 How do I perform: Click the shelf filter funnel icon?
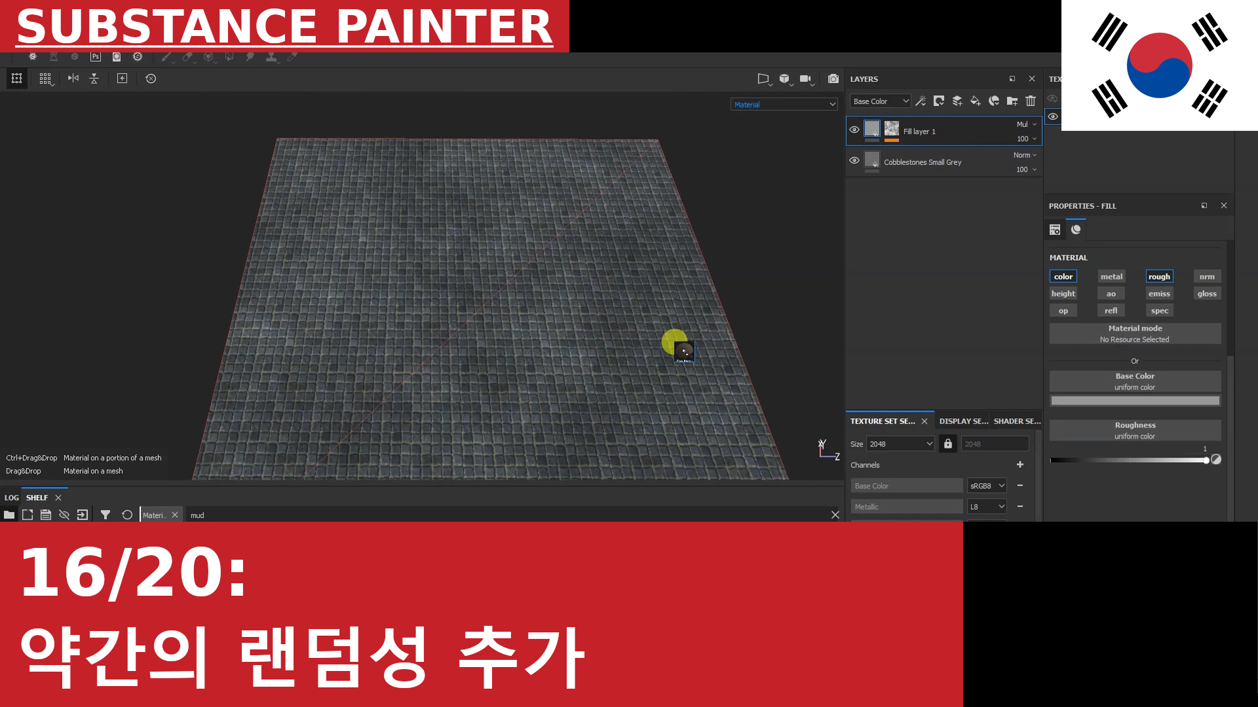coord(105,515)
